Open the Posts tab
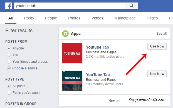Viewport: 173px width, 108px height. (x=29, y=18)
